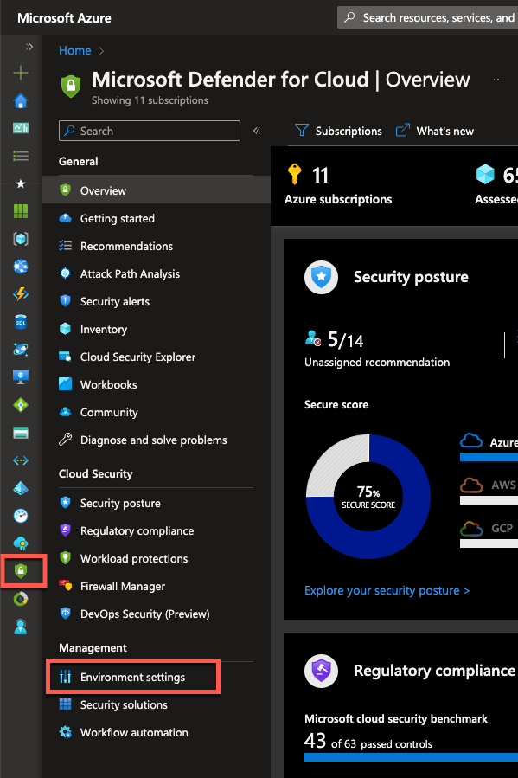Click the passed controls progress bar
This screenshot has width=518, height=778.
point(411,757)
